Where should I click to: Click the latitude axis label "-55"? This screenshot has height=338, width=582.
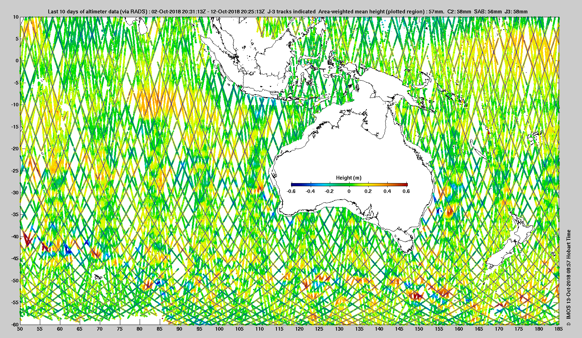pos(15,302)
